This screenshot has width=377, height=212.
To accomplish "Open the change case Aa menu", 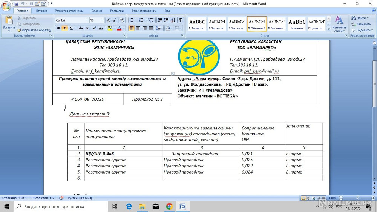I will pyautogui.click(x=101, y=28).
